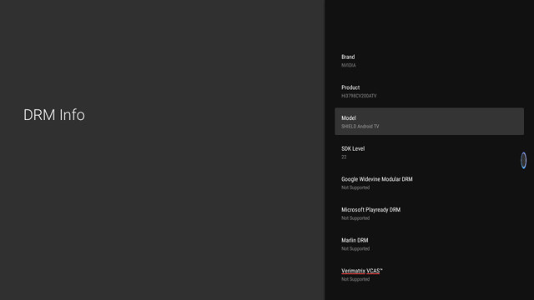Click Not Supported under Microsoft Playready
Viewport: 534px width, 300px height.
pyautogui.click(x=355, y=218)
